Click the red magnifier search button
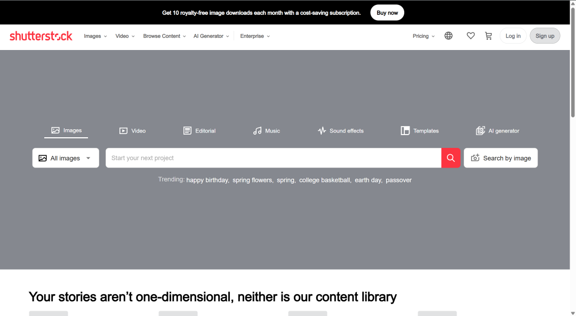The image size is (576, 316). point(451,158)
